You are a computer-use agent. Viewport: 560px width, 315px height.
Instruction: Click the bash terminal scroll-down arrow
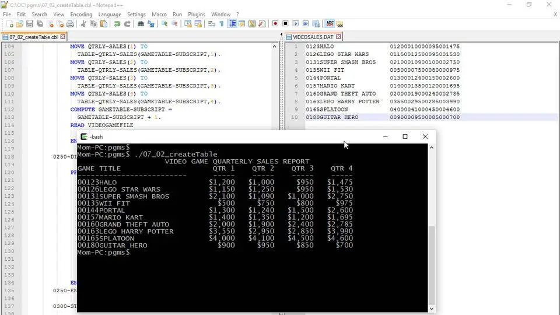432,309
